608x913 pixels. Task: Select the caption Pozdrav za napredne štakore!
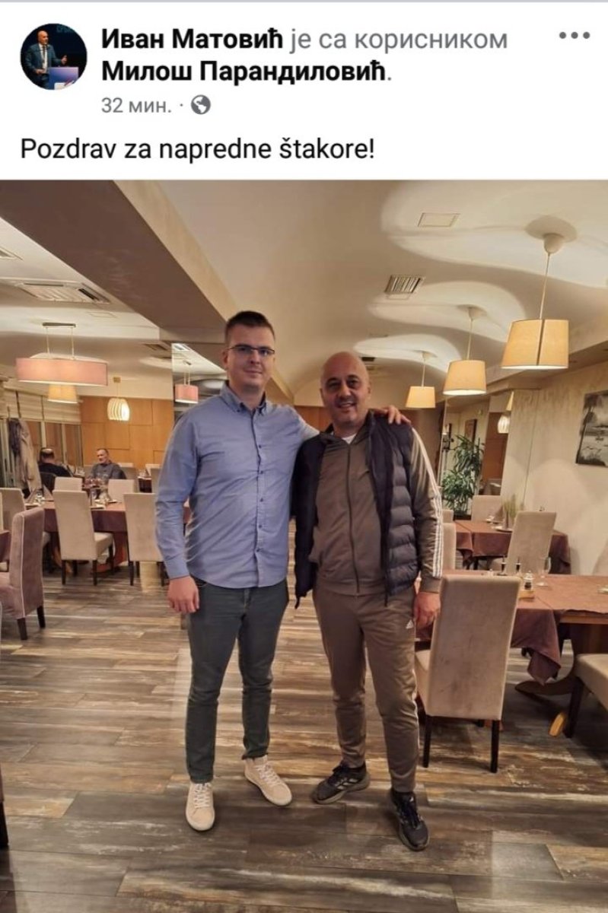tap(198, 148)
